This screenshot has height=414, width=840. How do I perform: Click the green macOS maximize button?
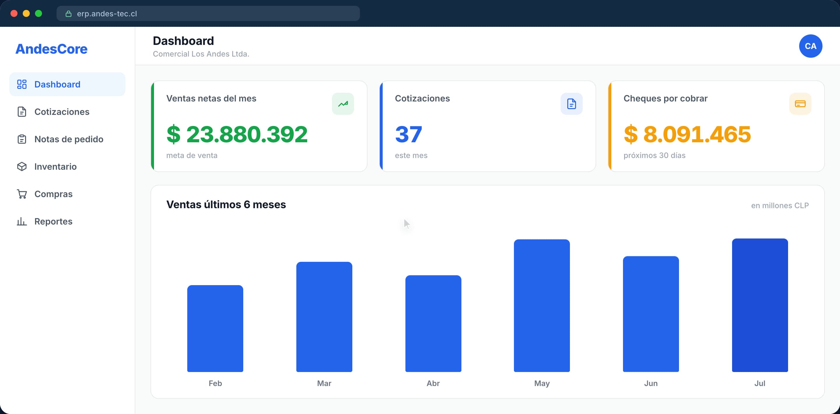click(x=38, y=13)
